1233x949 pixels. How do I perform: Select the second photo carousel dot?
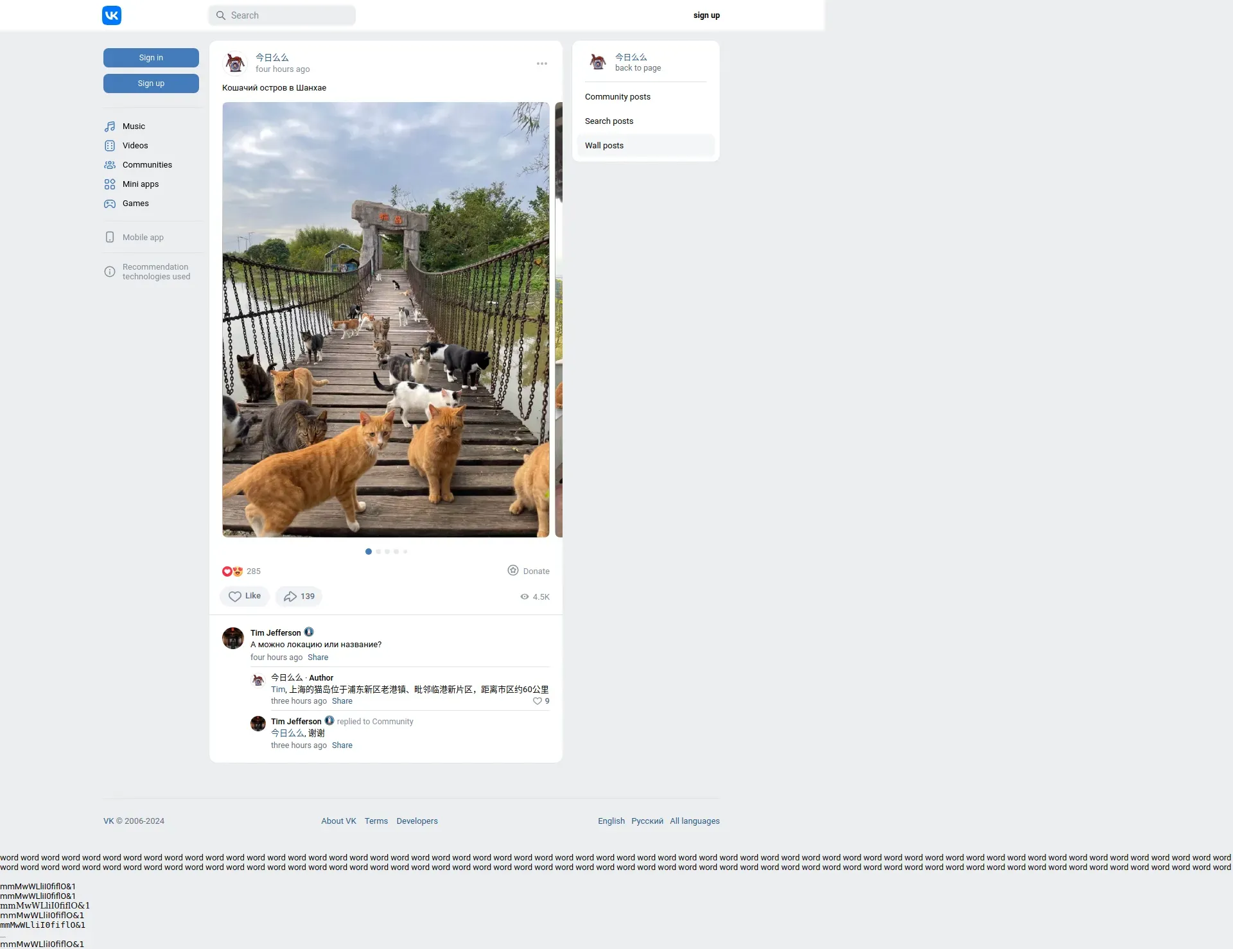(x=378, y=552)
